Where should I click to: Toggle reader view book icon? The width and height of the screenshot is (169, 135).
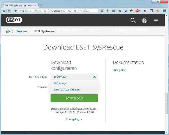[70, 11]
